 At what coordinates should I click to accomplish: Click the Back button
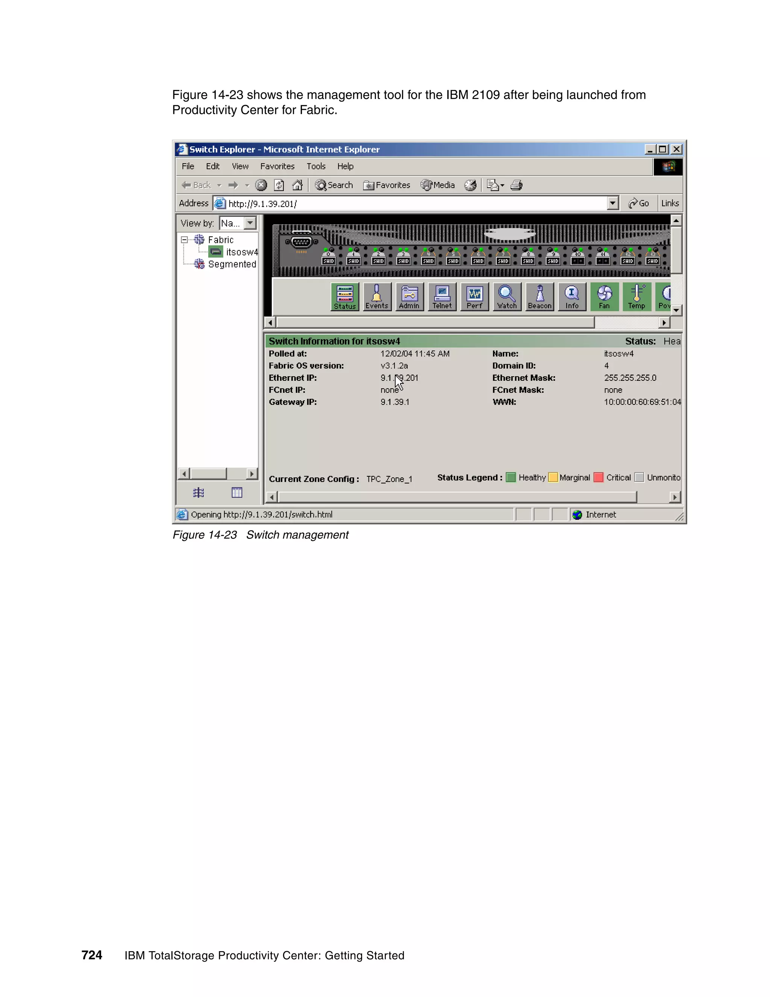197,185
